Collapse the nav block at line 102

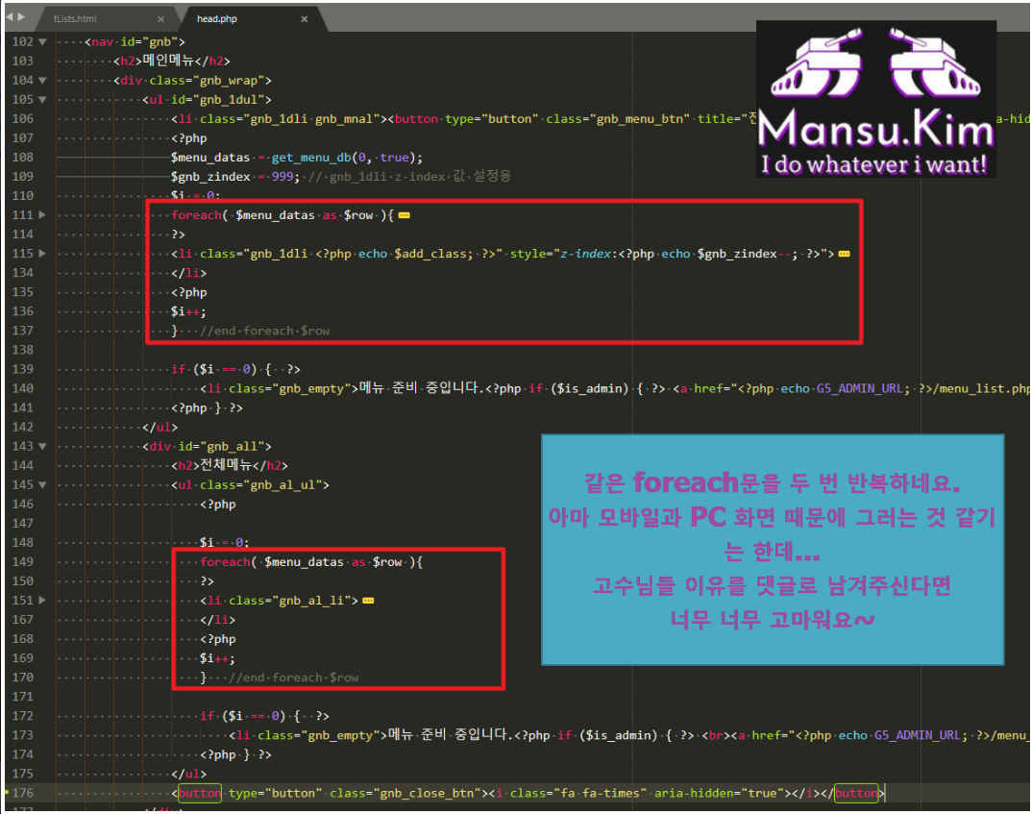click(43, 42)
